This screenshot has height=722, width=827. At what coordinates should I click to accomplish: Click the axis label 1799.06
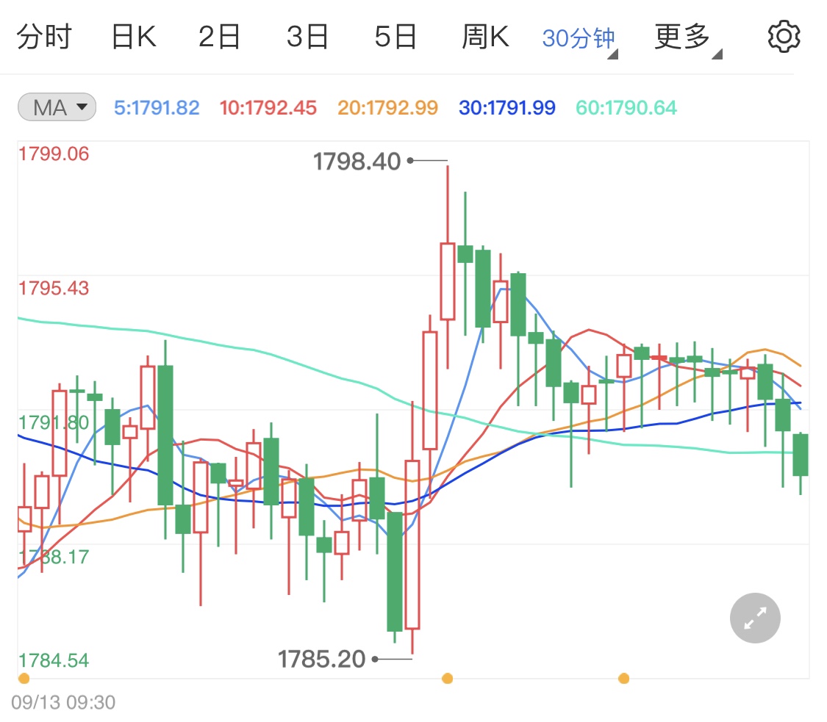(x=54, y=154)
